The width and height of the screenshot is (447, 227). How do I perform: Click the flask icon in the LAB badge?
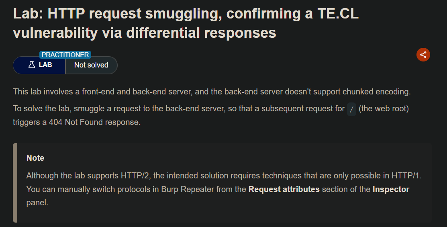[x=32, y=65]
